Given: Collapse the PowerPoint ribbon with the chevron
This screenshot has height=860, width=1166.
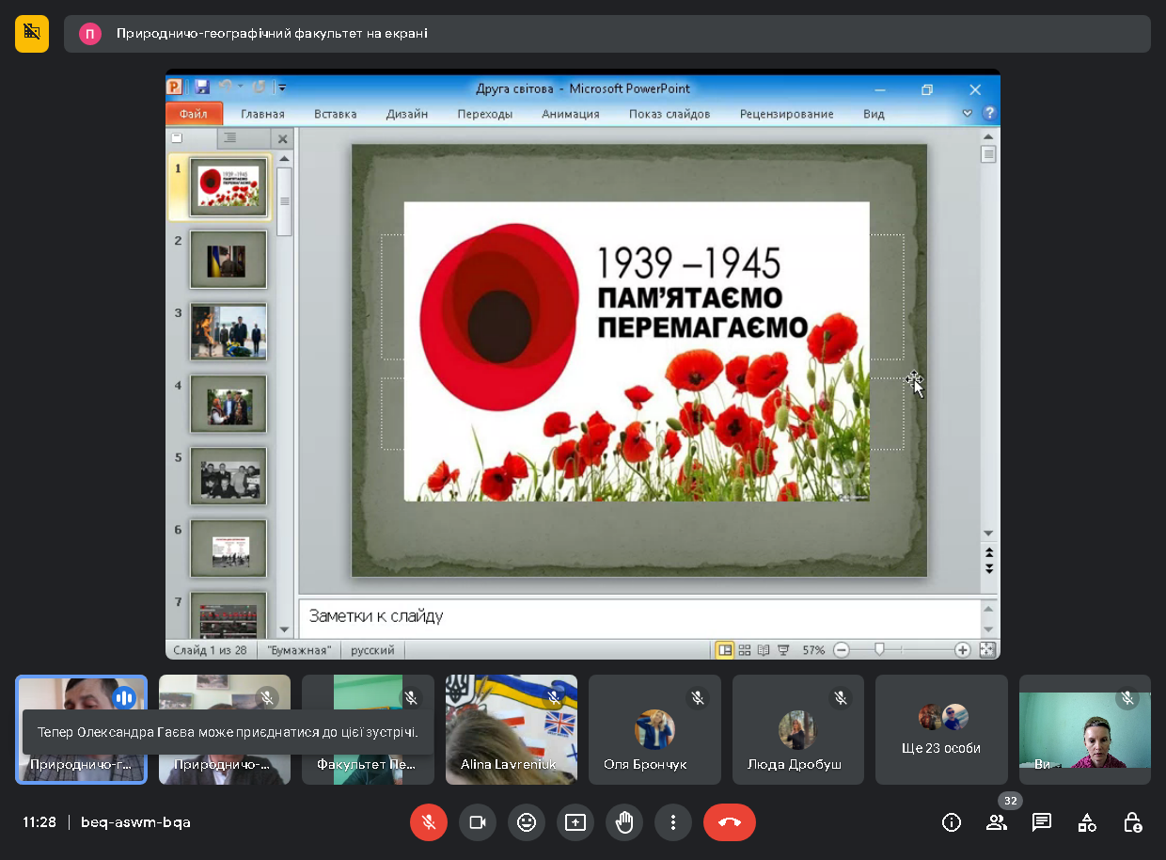Looking at the screenshot, I should click(968, 113).
